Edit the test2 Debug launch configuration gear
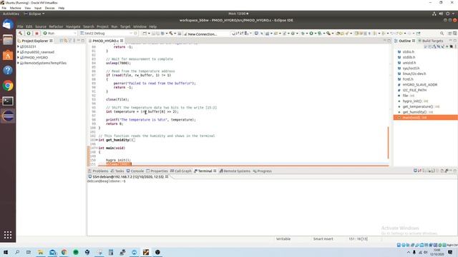Screen dimensions: 458x257 point(135,34)
